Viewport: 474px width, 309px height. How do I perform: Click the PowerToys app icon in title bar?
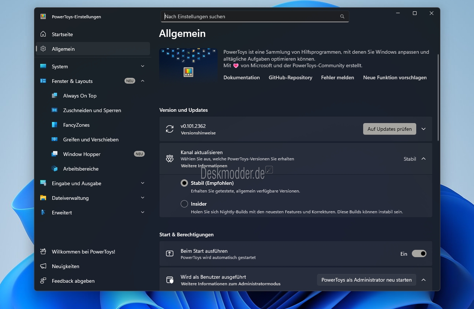[x=43, y=16]
